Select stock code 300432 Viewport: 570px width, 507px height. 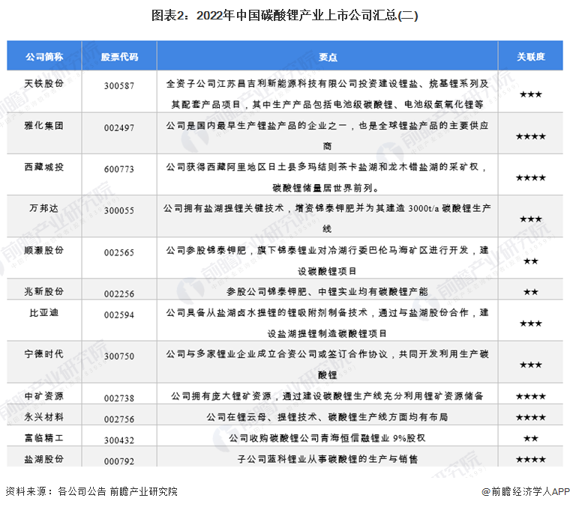pyautogui.click(x=119, y=440)
